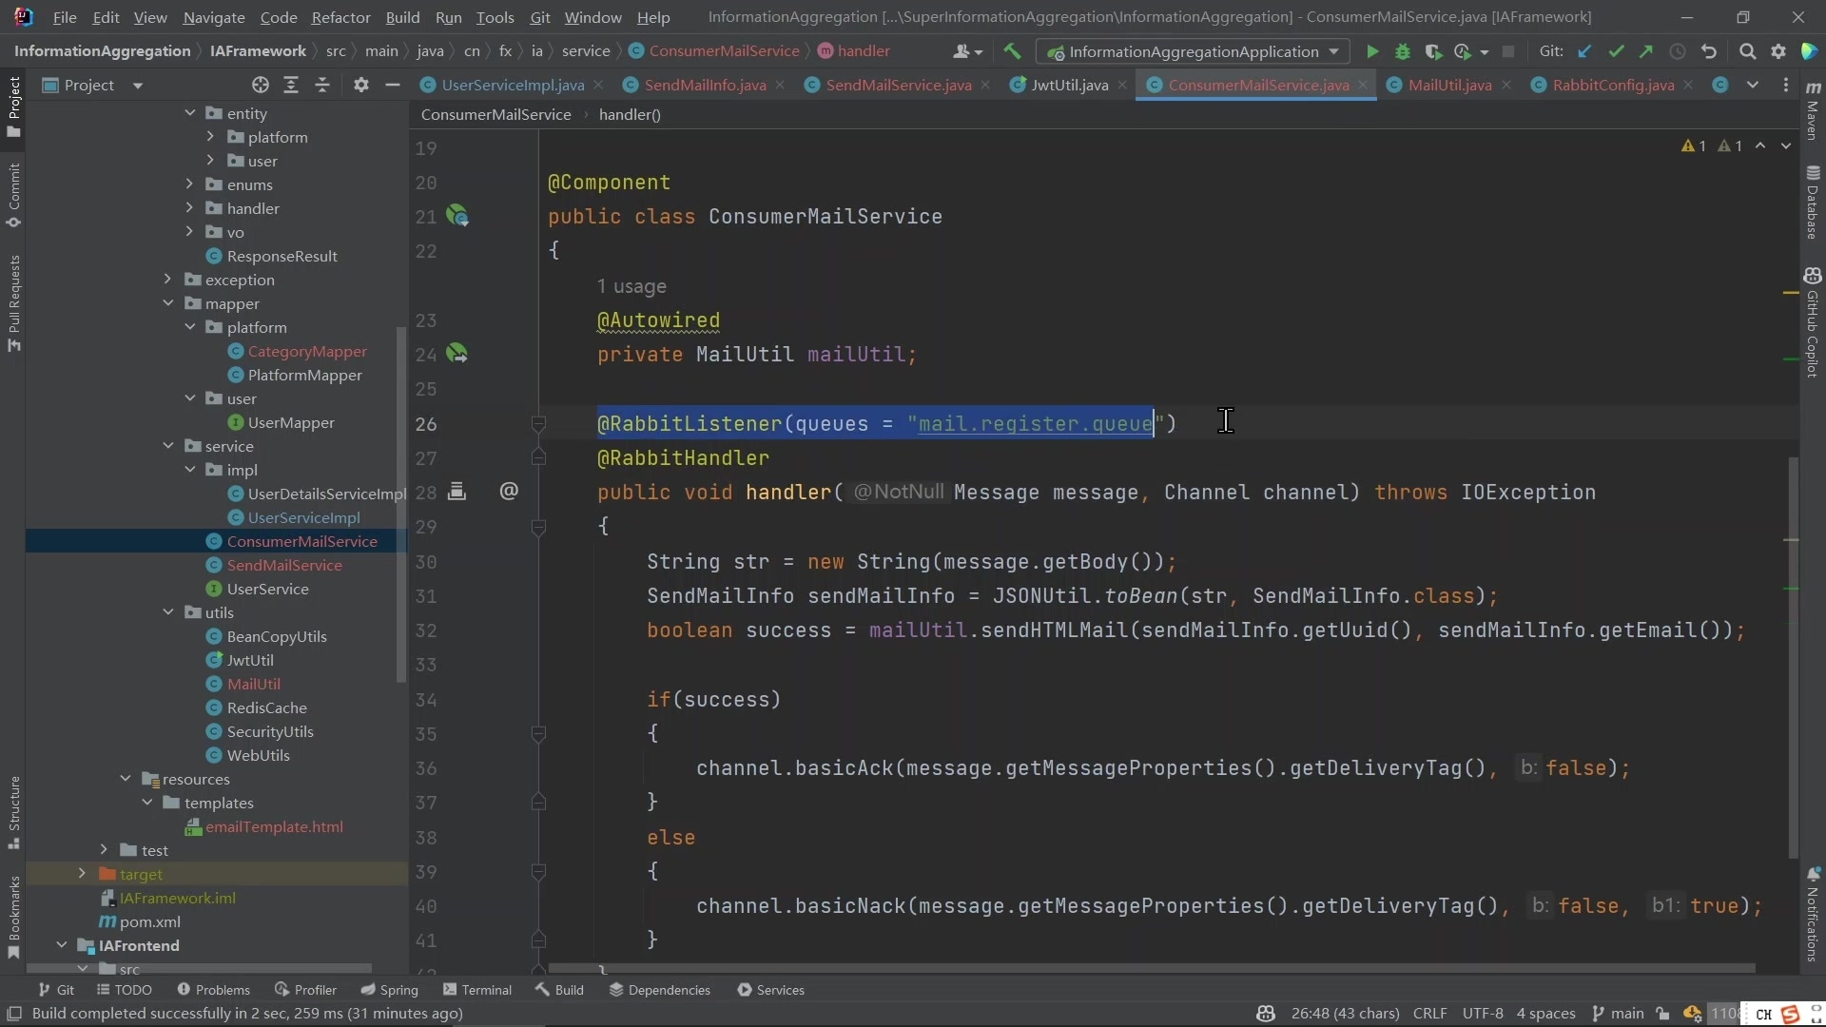The image size is (1826, 1027).
Task: Open the Services tool window
Action: [x=770, y=990]
